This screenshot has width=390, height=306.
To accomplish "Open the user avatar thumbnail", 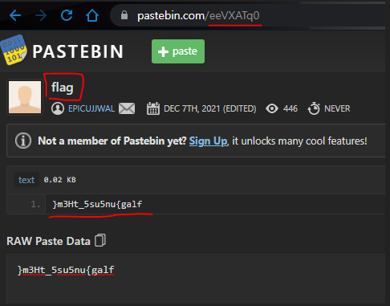I will 25,97.
